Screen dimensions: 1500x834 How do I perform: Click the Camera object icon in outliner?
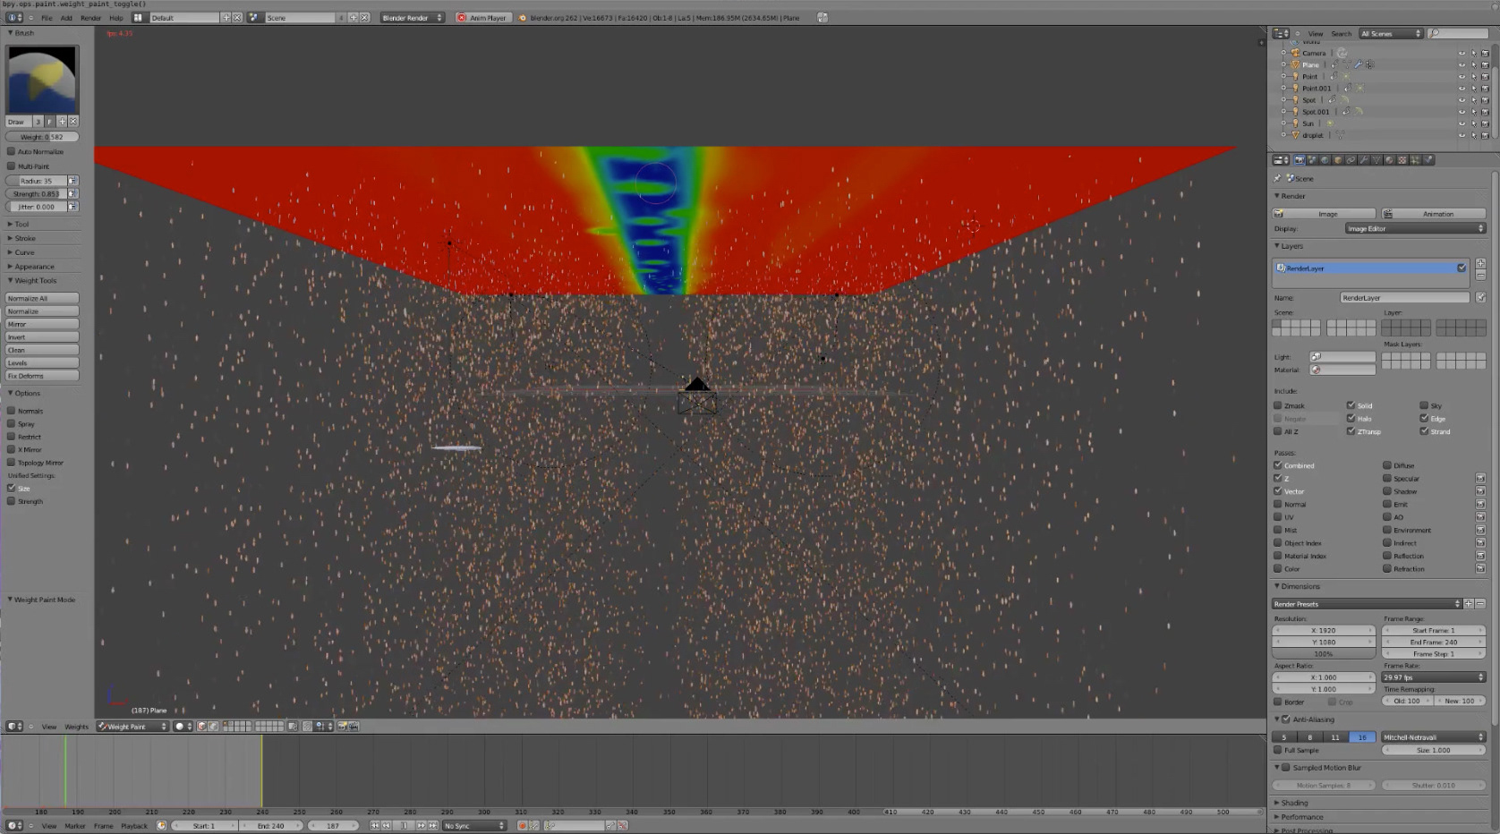(x=1295, y=53)
